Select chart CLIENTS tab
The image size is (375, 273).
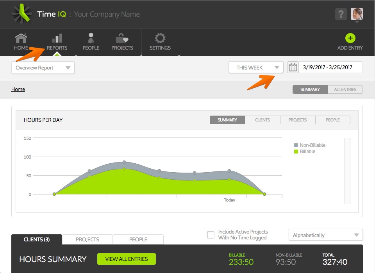(x=262, y=120)
